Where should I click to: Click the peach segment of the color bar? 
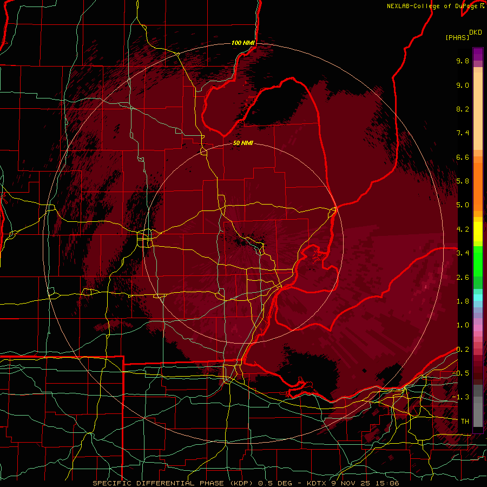coord(478,112)
